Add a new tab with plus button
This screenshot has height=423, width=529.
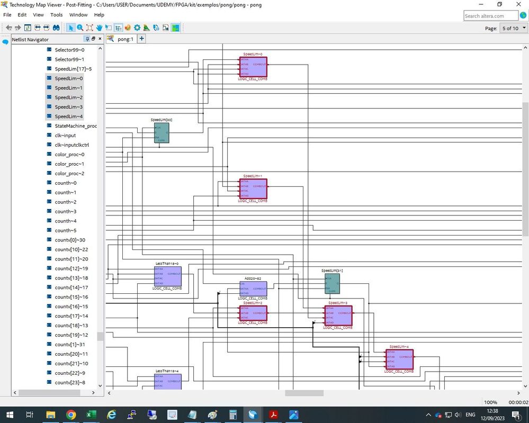[141, 39]
